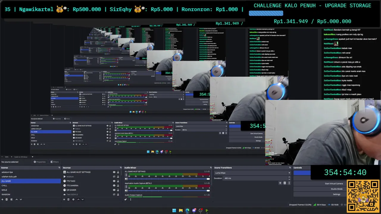Image resolution: width=381 pixels, height=214 pixels.
Task: Mute ALL GAME MUST SETTINGS audio
Action: point(126,179)
